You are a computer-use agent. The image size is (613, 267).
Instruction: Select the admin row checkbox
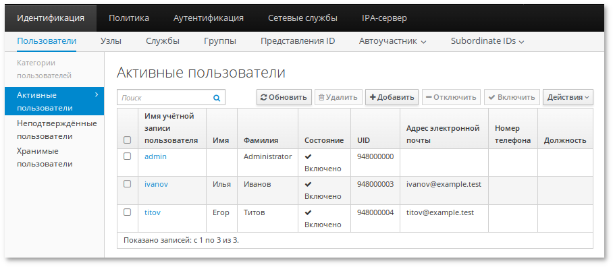click(x=127, y=156)
